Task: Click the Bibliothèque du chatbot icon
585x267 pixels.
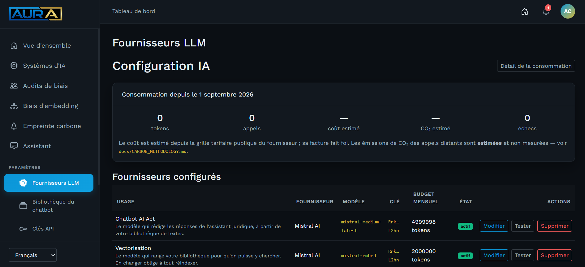Action: [23, 206]
